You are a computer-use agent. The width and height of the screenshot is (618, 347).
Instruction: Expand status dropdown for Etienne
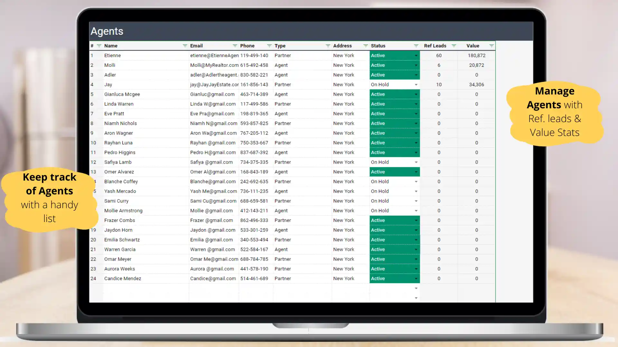coord(416,56)
